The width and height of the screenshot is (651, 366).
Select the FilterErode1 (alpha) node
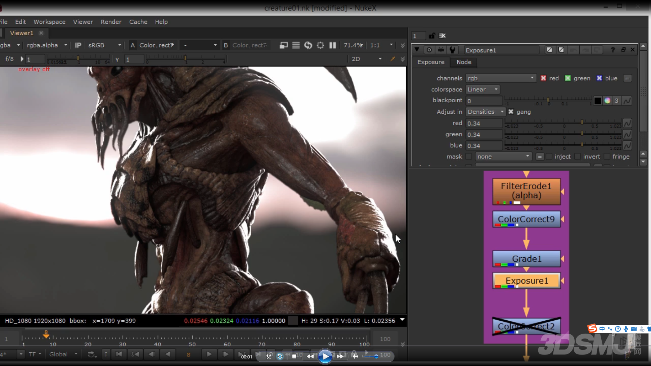[x=526, y=191]
